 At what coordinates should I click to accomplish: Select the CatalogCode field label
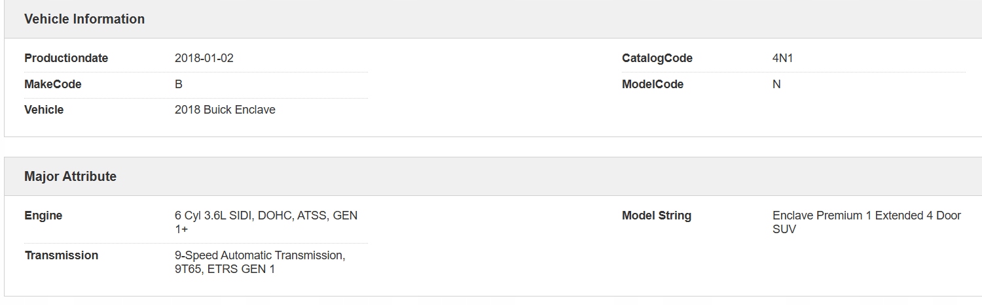pyautogui.click(x=657, y=58)
